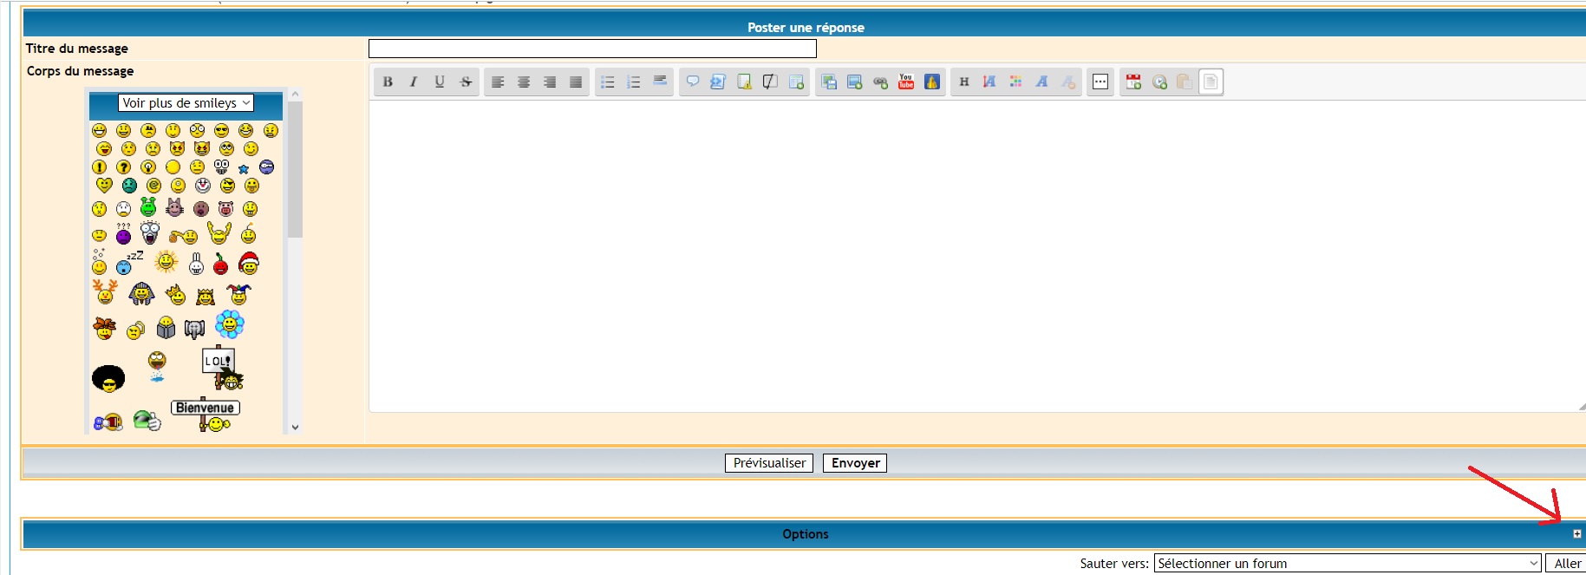
Task: Click the YouTube video insert icon
Action: tap(906, 82)
